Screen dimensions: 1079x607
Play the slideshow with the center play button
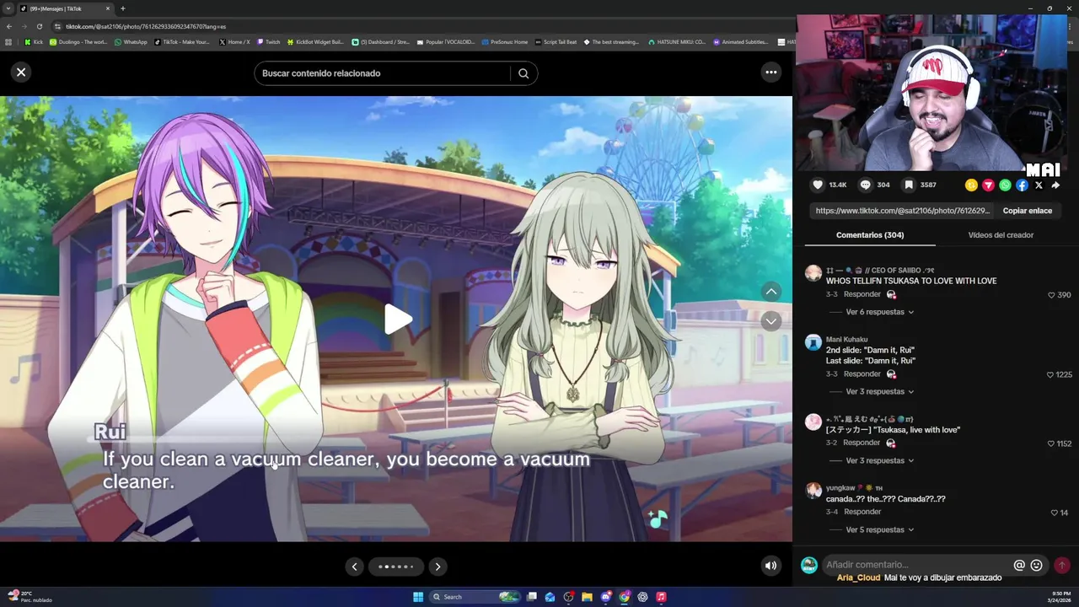[398, 319]
